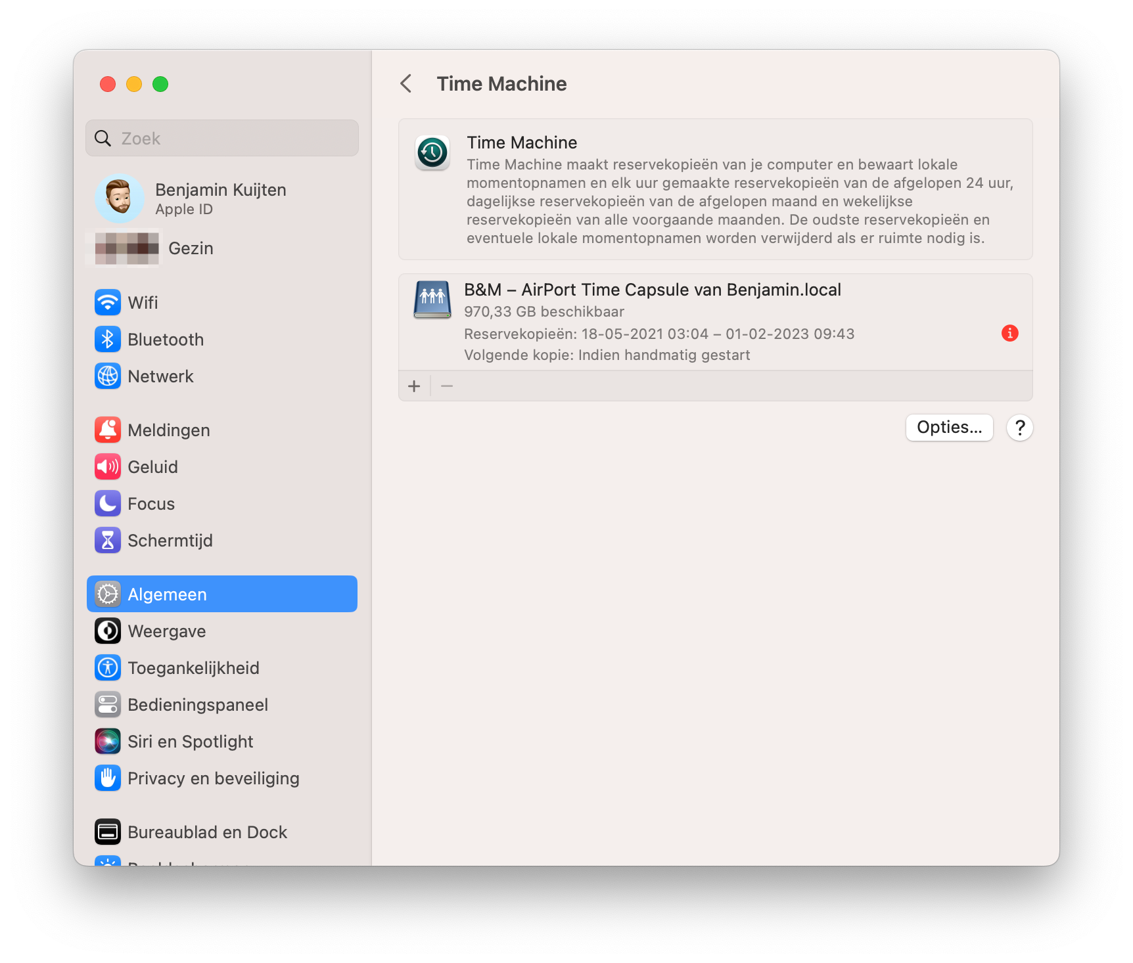The height and width of the screenshot is (963, 1133).
Task: Open the Gezin settings
Action: [x=222, y=248]
